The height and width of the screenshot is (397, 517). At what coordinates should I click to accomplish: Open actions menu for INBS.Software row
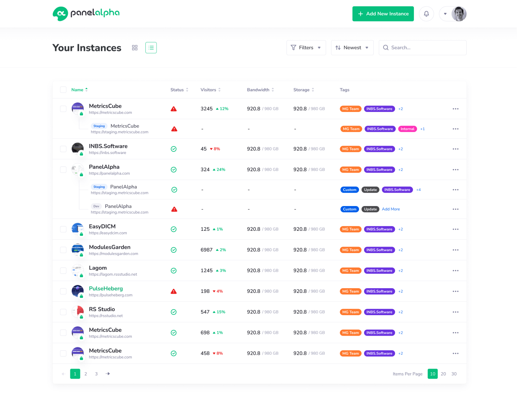click(x=456, y=149)
